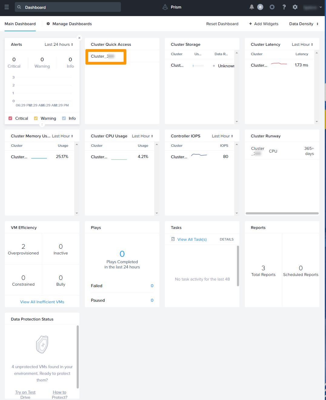This screenshot has height=400, width=326.
Task: Open the help question mark icon
Action: [x=284, y=7]
